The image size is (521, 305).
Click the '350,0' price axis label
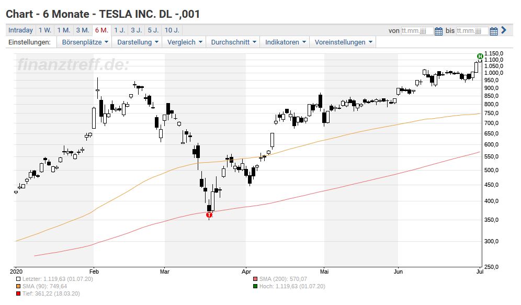(491, 220)
